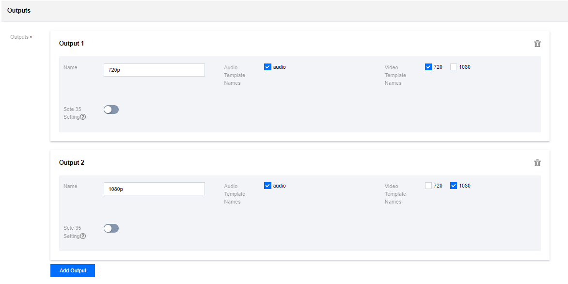Open Scte 35 Setting help in Output 1
This screenshot has height=284, width=568.
(83, 117)
